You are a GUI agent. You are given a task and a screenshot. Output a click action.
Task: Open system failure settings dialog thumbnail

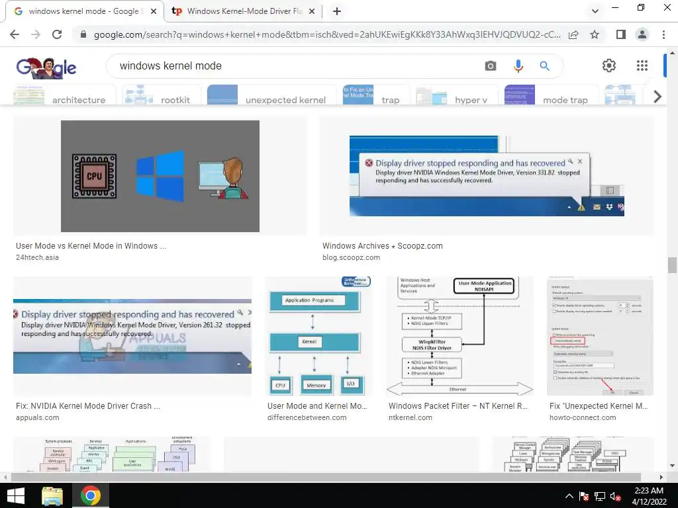pyautogui.click(x=600, y=336)
